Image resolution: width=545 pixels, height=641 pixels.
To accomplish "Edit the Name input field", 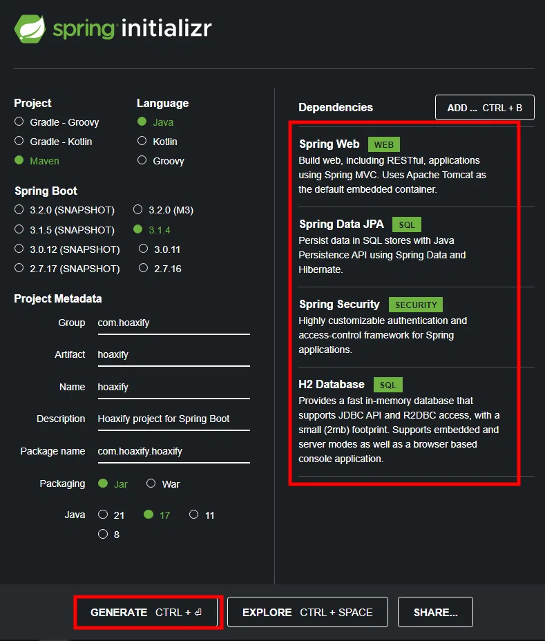I will (174, 387).
